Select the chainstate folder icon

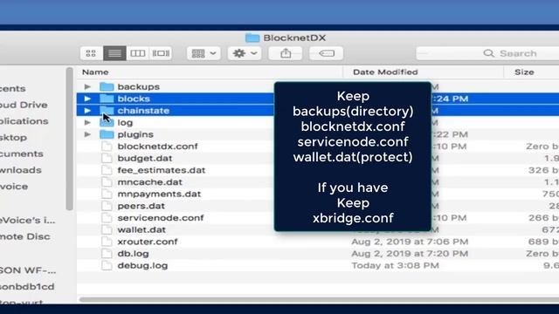[x=107, y=111]
